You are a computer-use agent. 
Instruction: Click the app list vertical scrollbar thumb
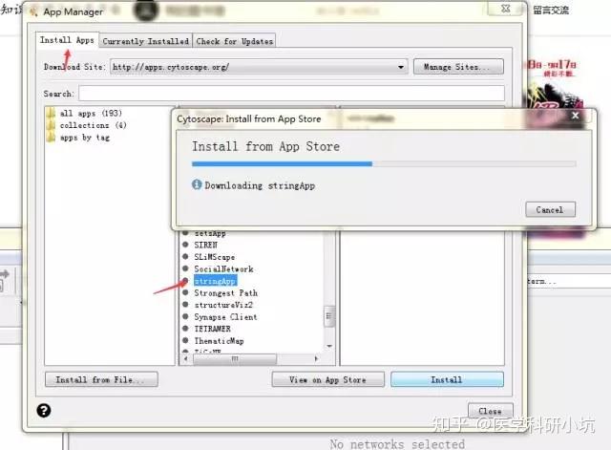tap(328, 316)
